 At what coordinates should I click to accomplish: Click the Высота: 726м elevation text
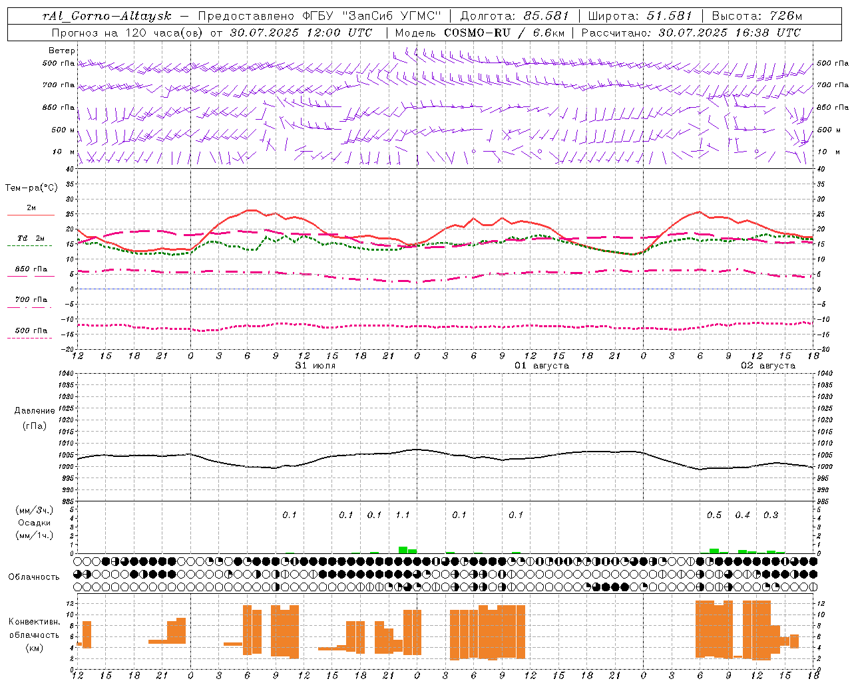click(x=757, y=16)
